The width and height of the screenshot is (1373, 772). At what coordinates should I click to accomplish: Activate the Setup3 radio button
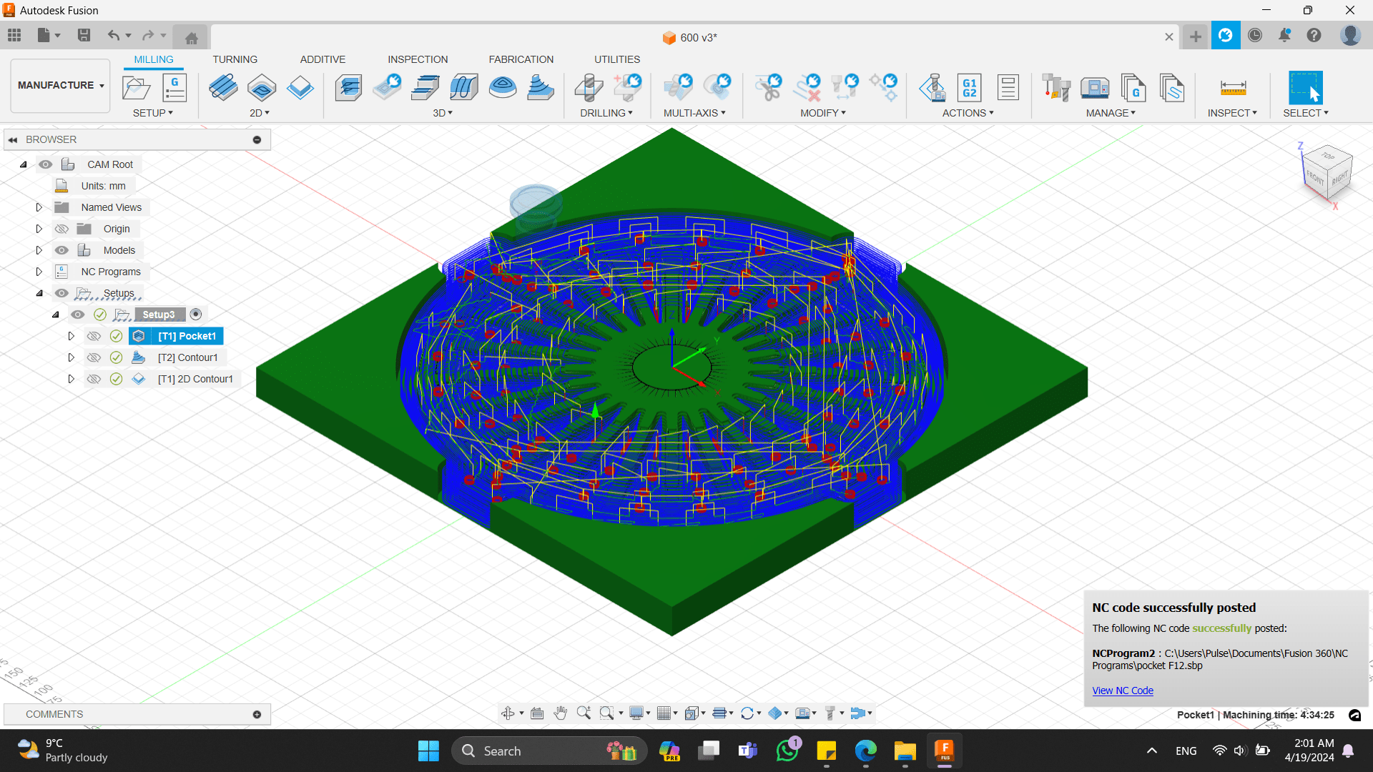196,315
